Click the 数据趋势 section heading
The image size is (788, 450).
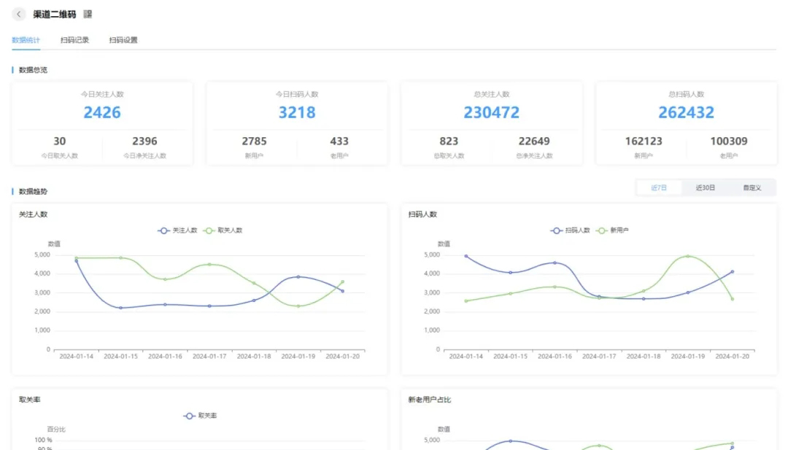coord(33,191)
